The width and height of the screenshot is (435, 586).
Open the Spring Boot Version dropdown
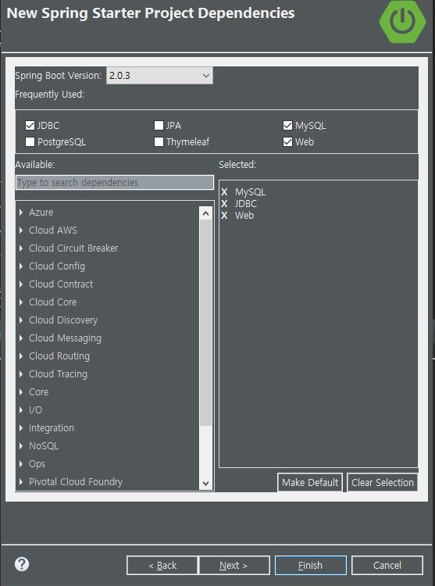click(x=159, y=76)
